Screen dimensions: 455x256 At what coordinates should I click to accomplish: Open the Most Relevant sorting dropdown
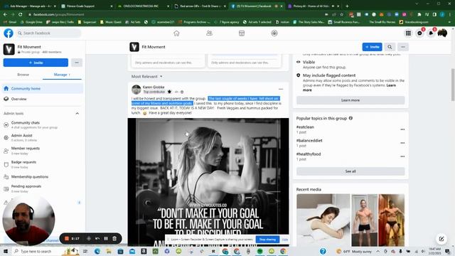click(147, 77)
